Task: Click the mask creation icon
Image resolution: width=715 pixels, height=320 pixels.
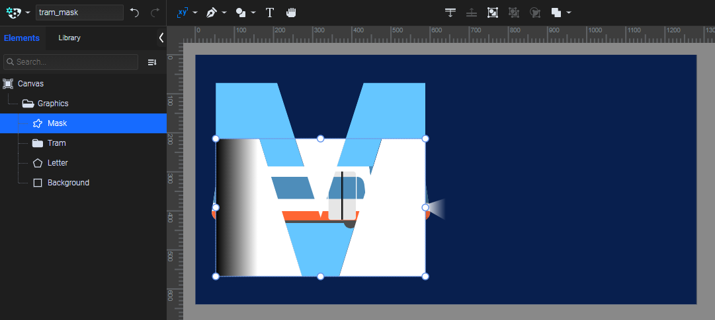Action: point(535,13)
